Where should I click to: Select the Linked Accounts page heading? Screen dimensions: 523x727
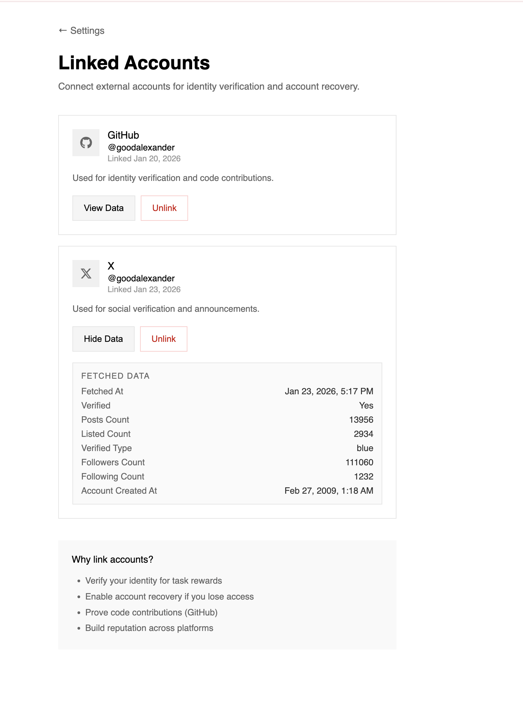(134, 63)
